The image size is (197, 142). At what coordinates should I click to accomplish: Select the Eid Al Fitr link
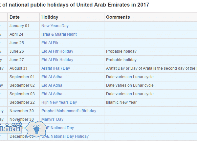pyautogui.click(x=50, y=43)
